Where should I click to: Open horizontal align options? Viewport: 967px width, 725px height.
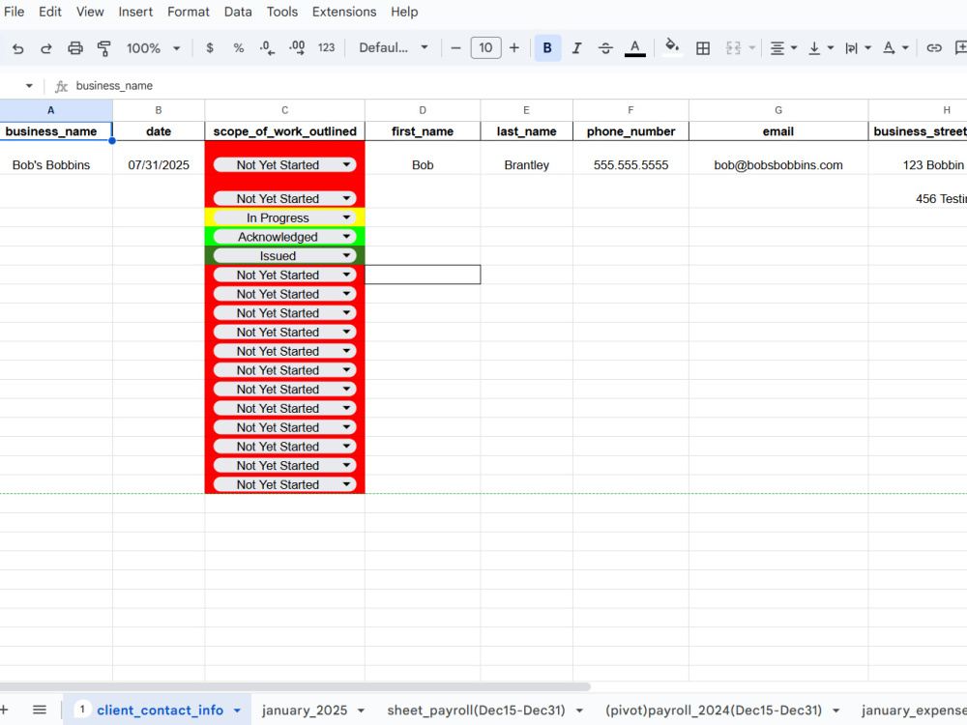click(783, 48)
